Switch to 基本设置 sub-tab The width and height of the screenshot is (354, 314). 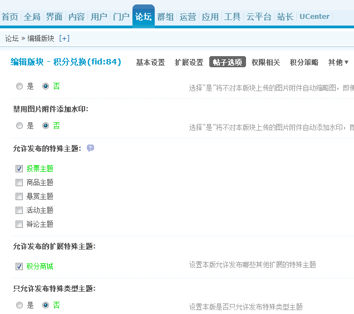click(150, 62)
